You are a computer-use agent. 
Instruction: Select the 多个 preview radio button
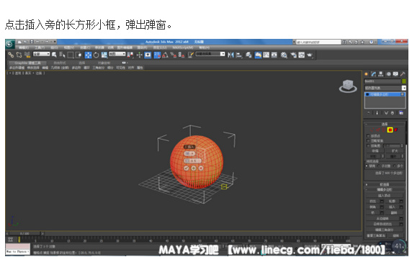[x=394, y=166]
